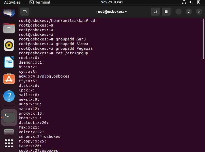Open the terminal search tool
The image size is (205, 152).
(155, 12)
